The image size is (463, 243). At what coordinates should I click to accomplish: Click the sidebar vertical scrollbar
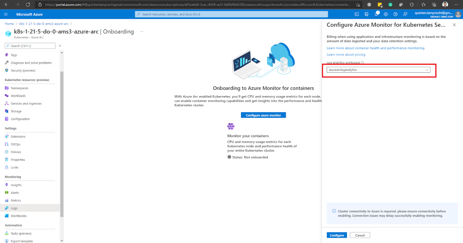tap(62, 144)
